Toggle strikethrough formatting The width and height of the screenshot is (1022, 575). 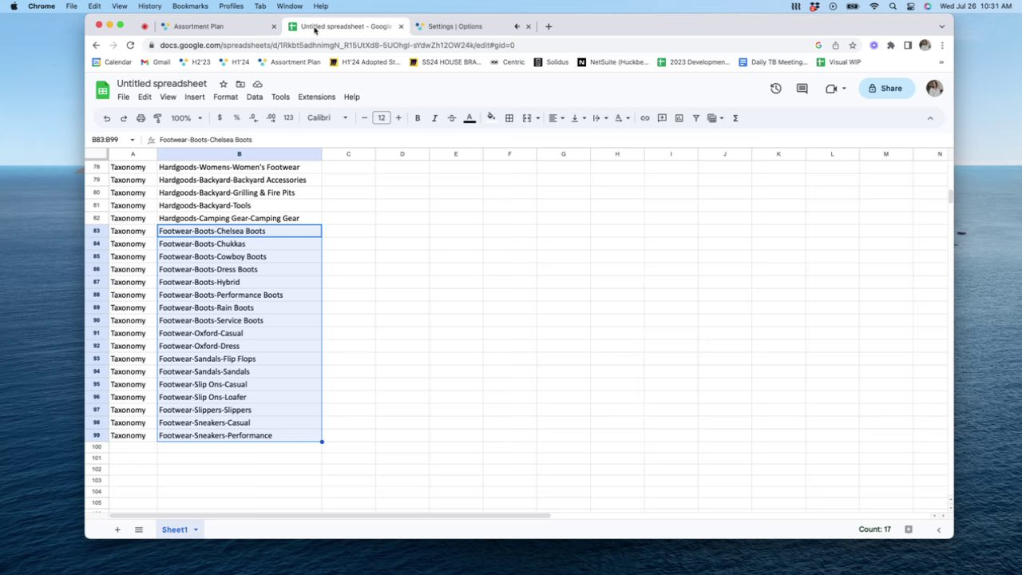(451, 118)
